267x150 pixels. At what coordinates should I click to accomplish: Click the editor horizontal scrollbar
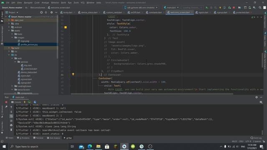(152, 94)
